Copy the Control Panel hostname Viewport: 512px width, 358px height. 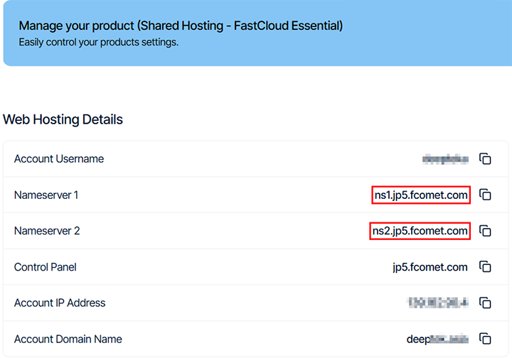485,267
